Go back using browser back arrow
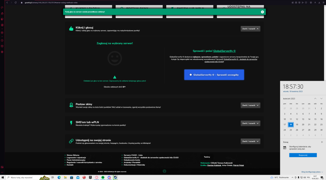 tap(7, 3)
